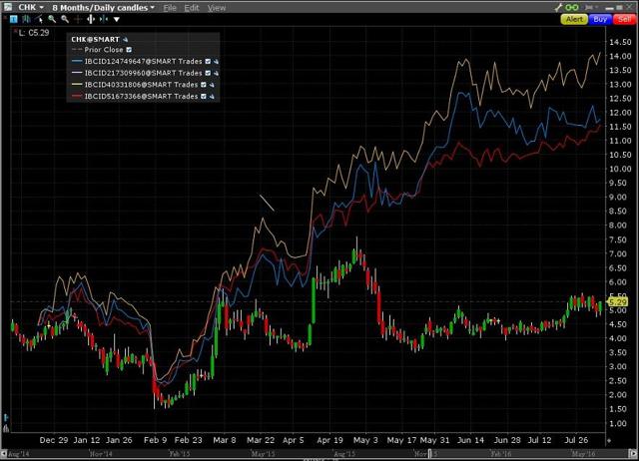Click the green chain link grouping icon
The image size is (639, 461).
point(572,7)
